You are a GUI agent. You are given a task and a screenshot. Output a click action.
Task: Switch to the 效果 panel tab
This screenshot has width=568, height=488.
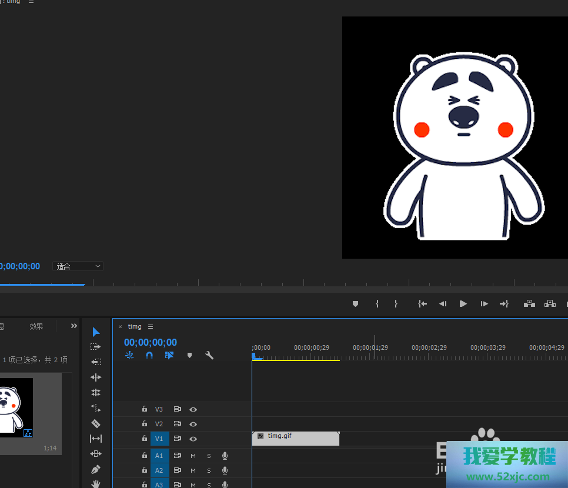[x=36, y=326]
